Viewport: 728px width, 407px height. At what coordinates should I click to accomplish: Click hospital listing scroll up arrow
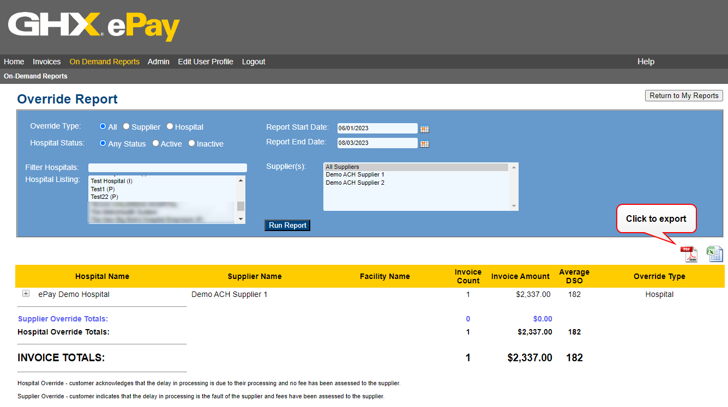coord(241,180)
